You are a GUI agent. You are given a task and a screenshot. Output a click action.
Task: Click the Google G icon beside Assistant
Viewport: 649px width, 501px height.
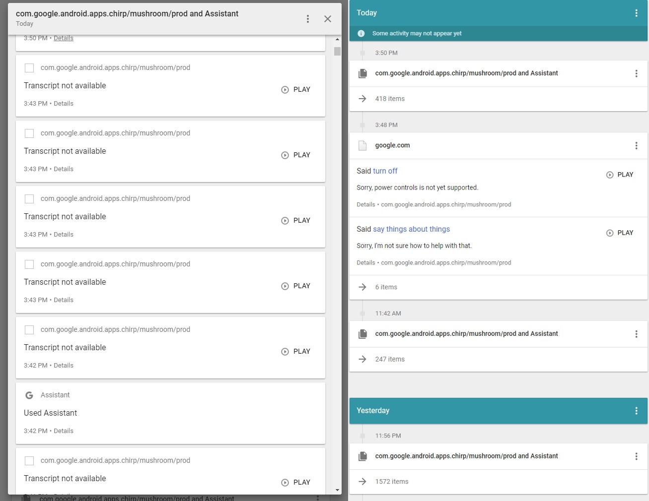[29, 395]
